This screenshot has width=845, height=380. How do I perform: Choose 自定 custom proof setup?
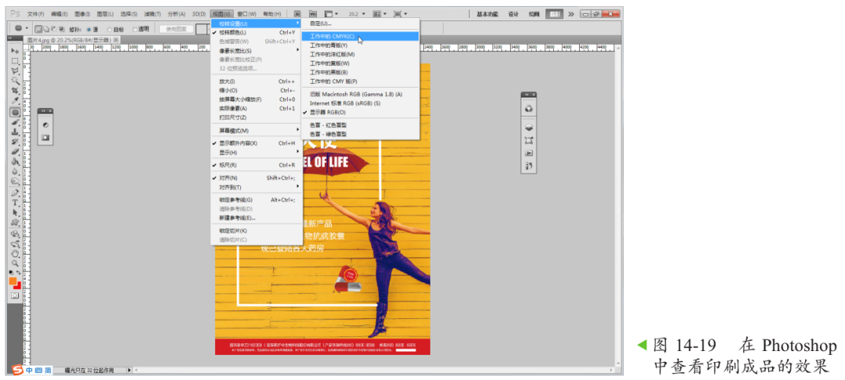click(x=359, y=23)
